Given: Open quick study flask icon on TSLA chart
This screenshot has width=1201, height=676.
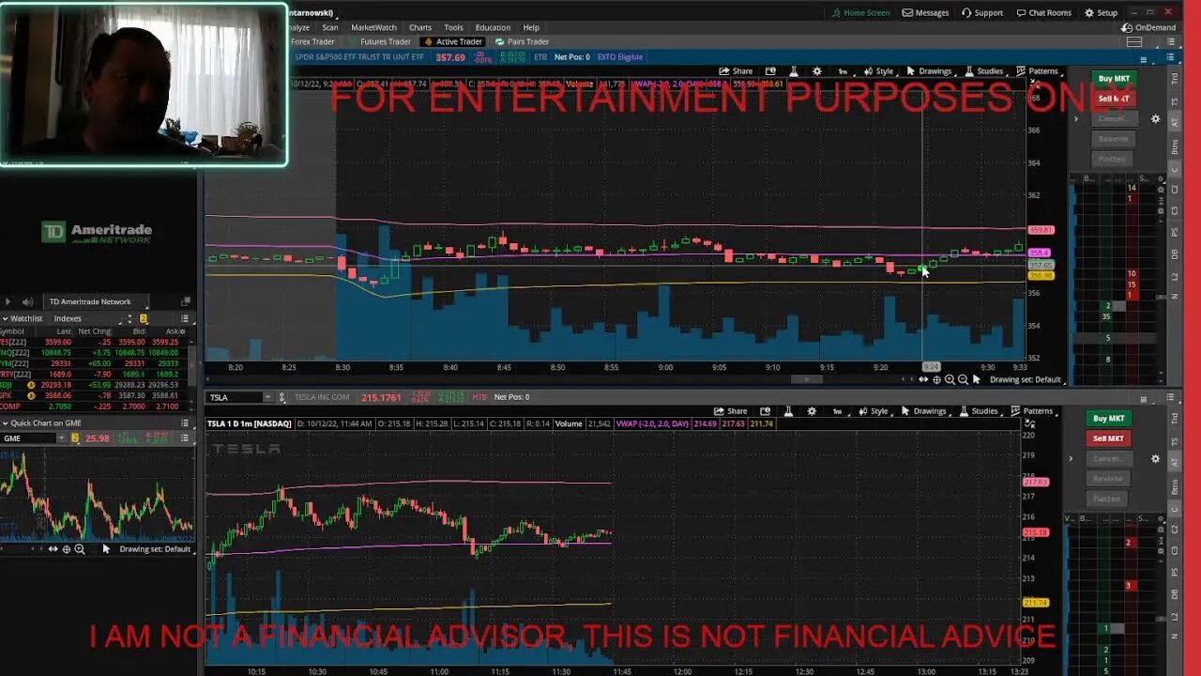Looking at the screenshot, I should [788, 411].
